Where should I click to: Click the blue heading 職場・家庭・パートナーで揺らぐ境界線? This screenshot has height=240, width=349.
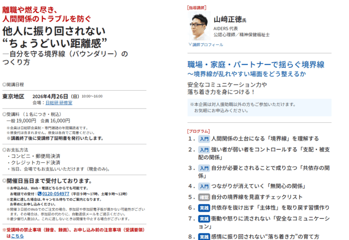pyautogui.click(x=256, y=65)
